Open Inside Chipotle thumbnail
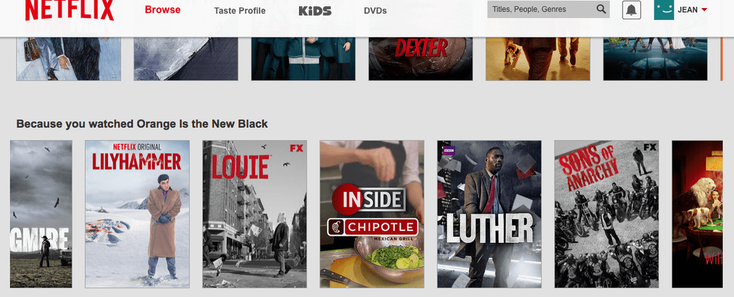734x297 pixels. point(372,214)
